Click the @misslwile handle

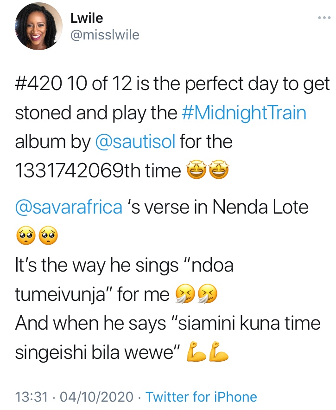pyautogui.click(x=104, y=35)
